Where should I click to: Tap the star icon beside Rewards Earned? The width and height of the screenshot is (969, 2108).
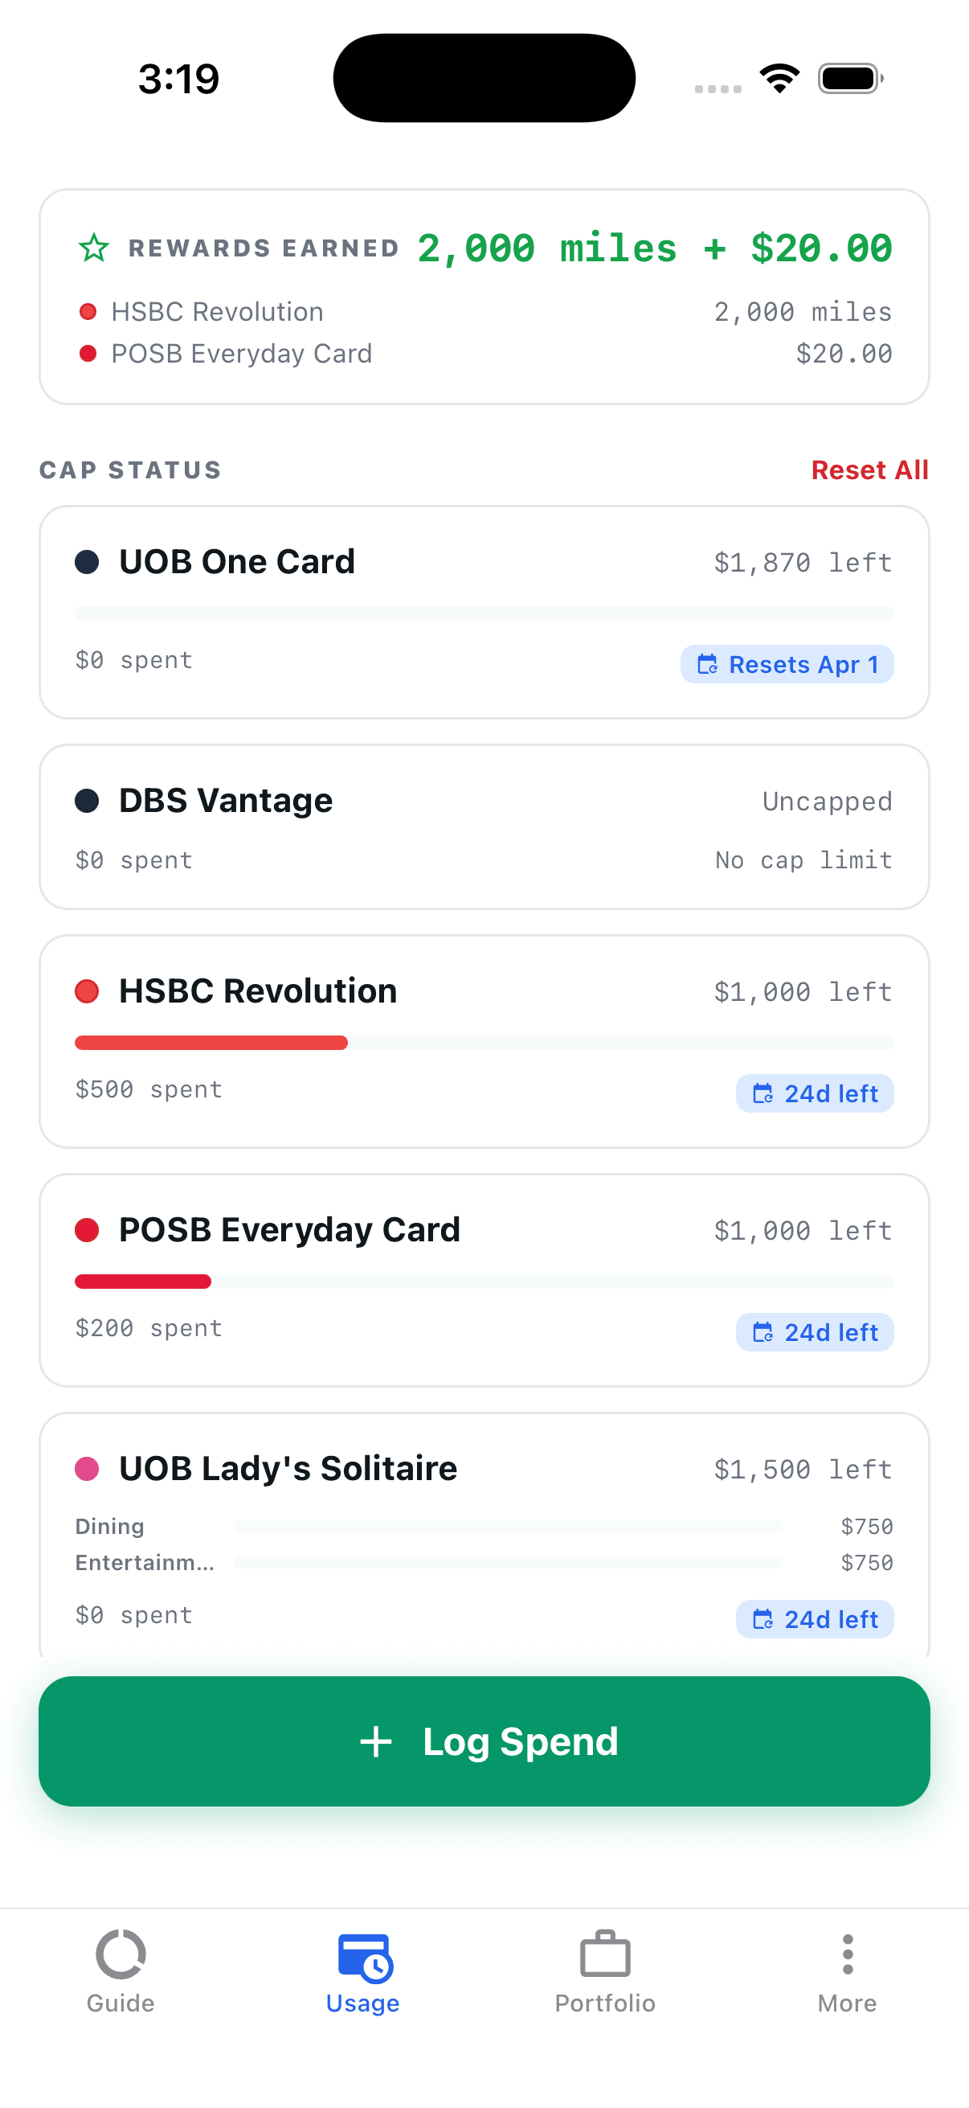pyautogui.click(x=94, y=247)
